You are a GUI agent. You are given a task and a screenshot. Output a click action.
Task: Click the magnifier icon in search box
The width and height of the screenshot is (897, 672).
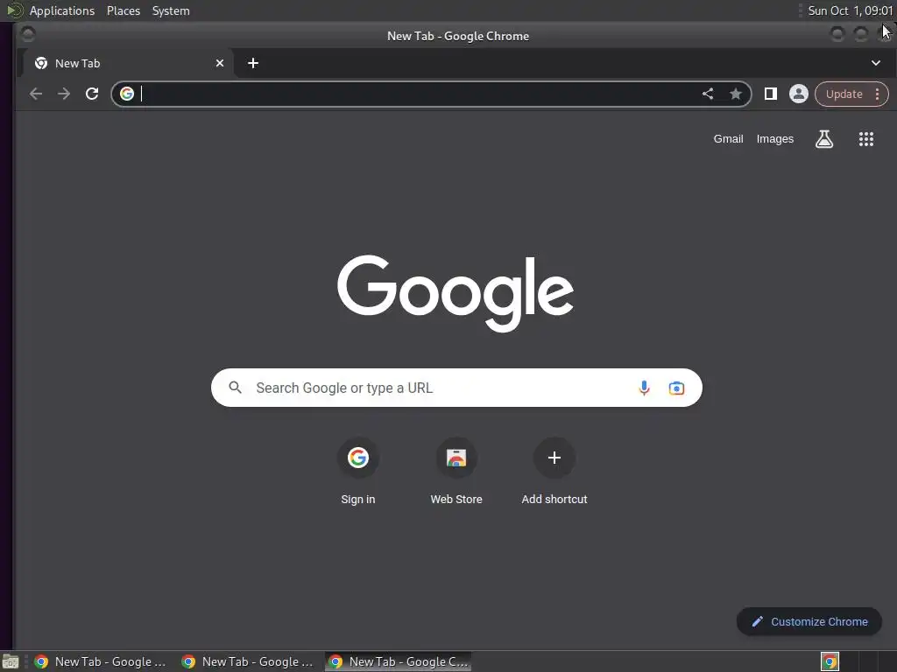pyautogui.click(x=235, y=388)
